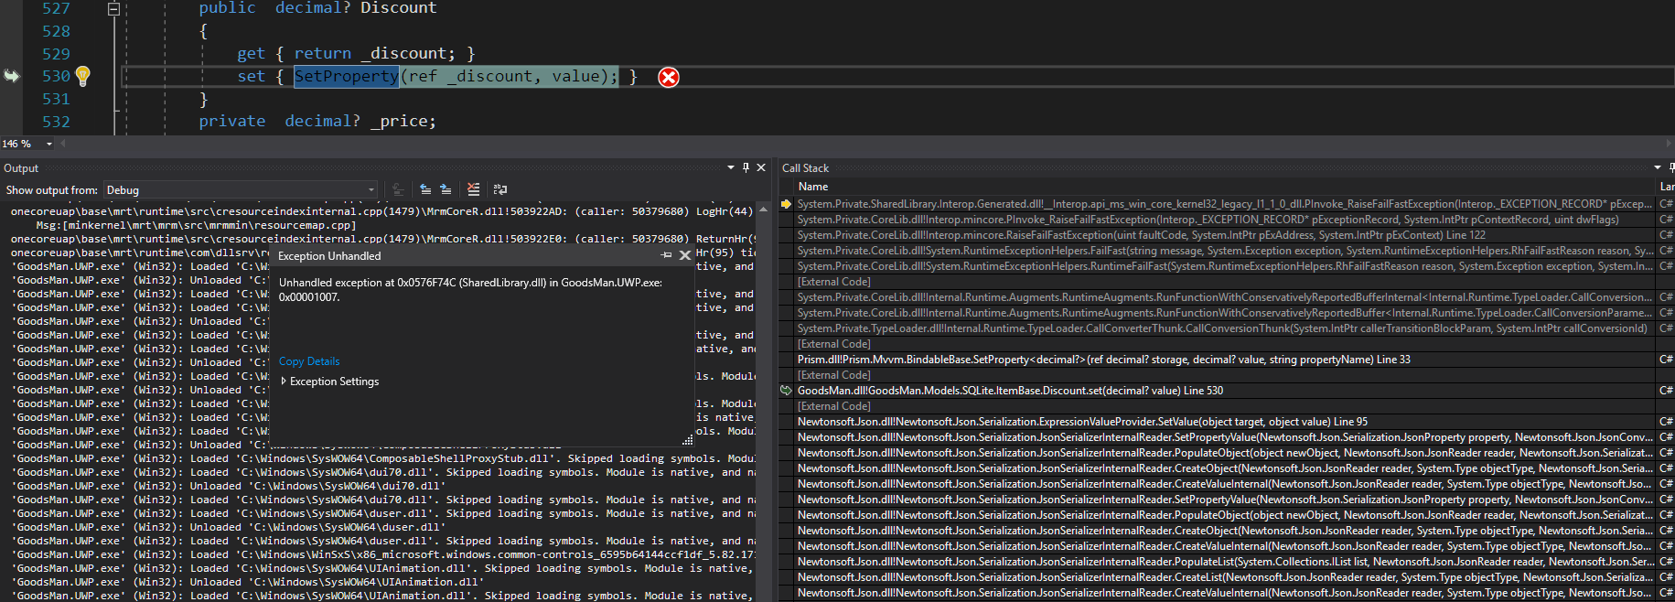This screenshot has width=1675, height=602.
Task: Collapse the Discount property using outline toggle at line 527
Action: click(x=113, y=8)
